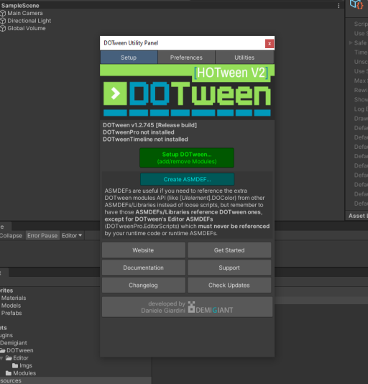Click the Check Updates button
The width and height of the screenshot is (368, 384).
[229, 285]
